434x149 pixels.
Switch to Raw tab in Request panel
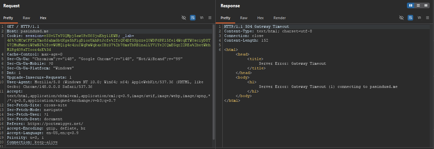[26, 18]
